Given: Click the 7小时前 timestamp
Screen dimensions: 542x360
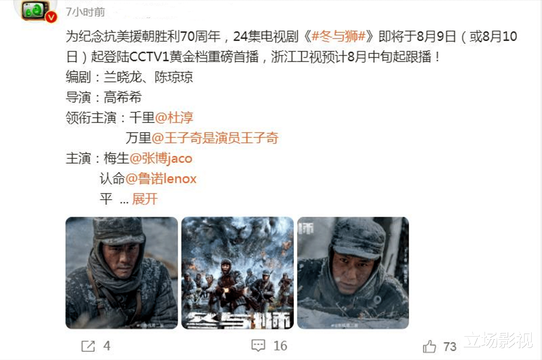Looking at the screenshot, I should click(x=85, y=12).
